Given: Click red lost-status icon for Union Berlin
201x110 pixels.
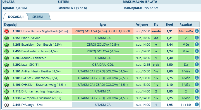Looking at the screenshot, I should (x=6, y=31).
